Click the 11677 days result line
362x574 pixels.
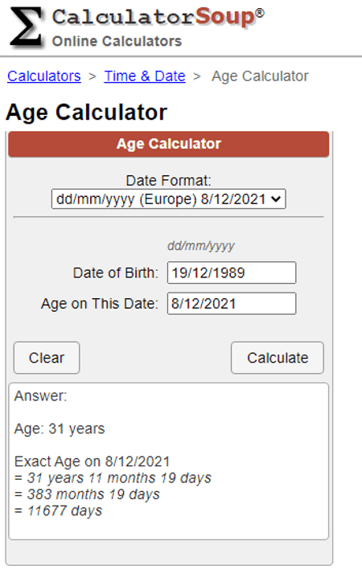(58, 510)
